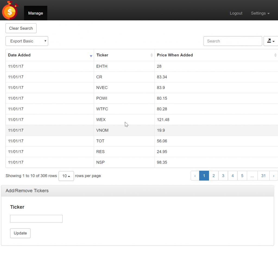Click the Add/Remove Tickers panel header

click(138, 191)
